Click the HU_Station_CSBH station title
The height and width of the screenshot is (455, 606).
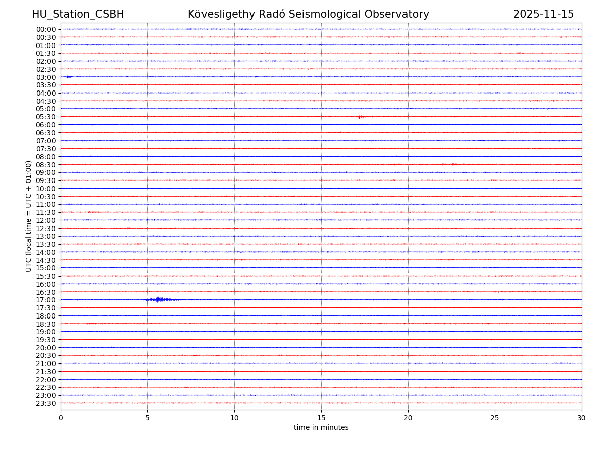78,15
